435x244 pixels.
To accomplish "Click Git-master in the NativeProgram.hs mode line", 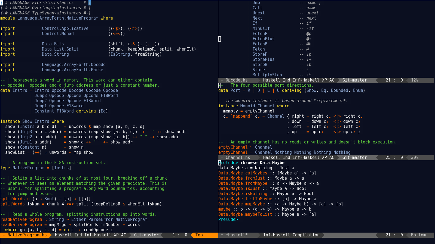I will (146, 235).
